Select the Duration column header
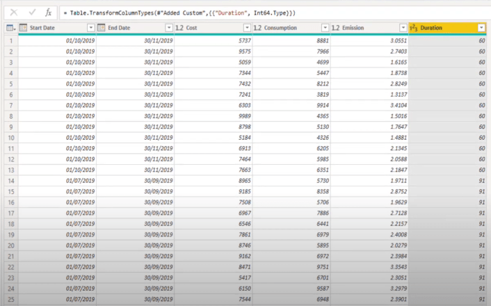491x306 pixels. (447, 28)
